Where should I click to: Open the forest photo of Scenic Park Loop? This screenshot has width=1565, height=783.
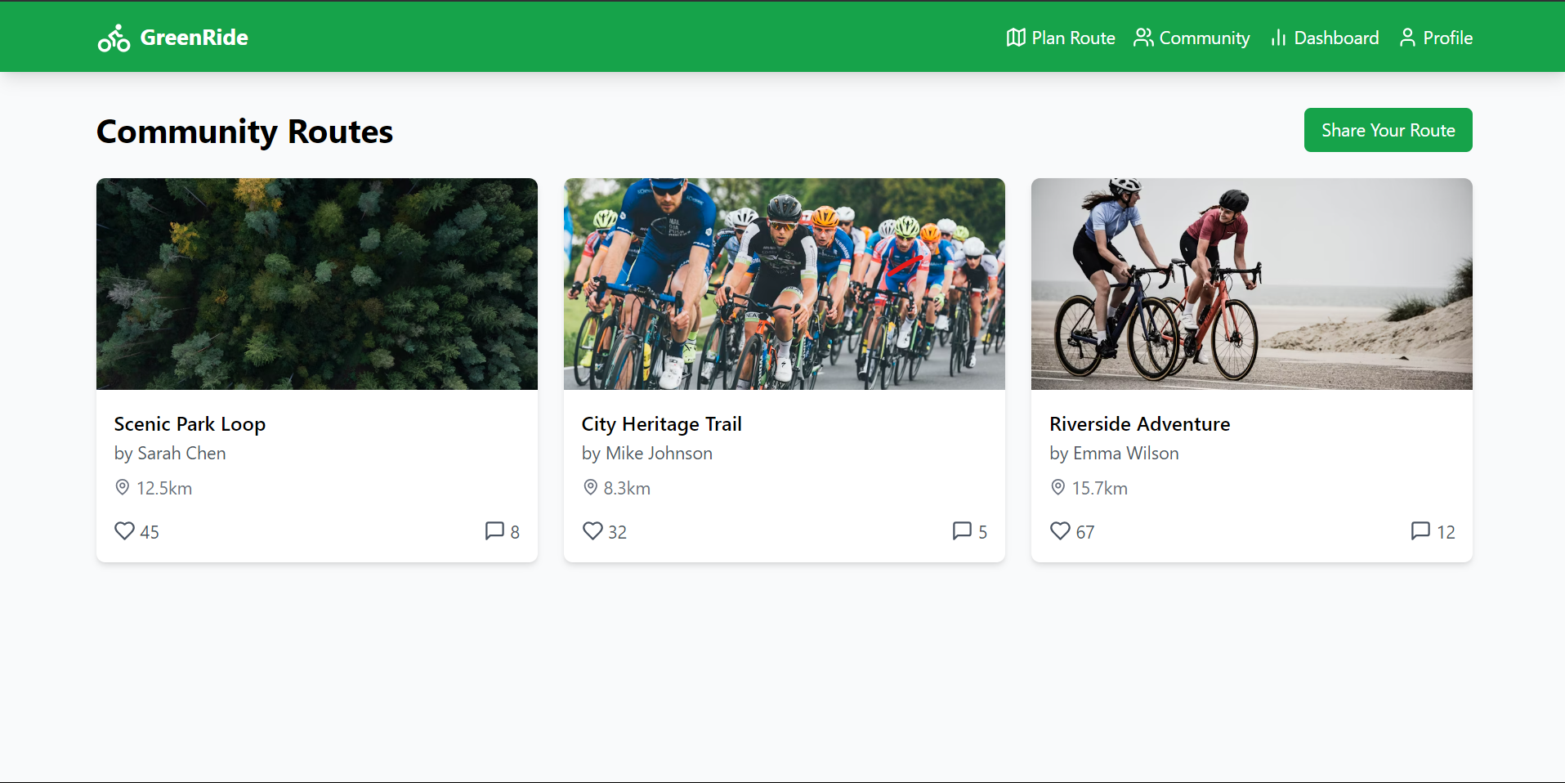tap(317, 284)
